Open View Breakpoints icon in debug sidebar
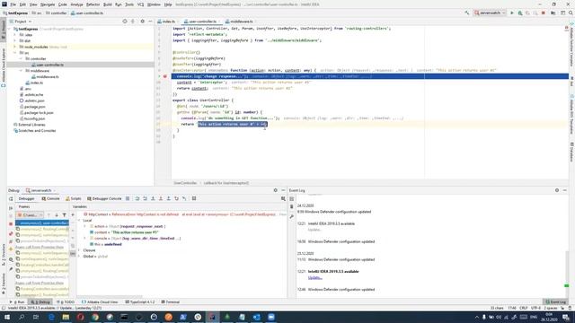The height and width of the screenshot is (323, 575). click(x=11, y=233)
